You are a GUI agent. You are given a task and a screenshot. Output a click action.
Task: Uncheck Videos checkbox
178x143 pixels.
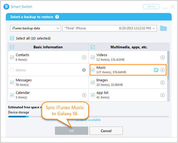pos(93,57)
